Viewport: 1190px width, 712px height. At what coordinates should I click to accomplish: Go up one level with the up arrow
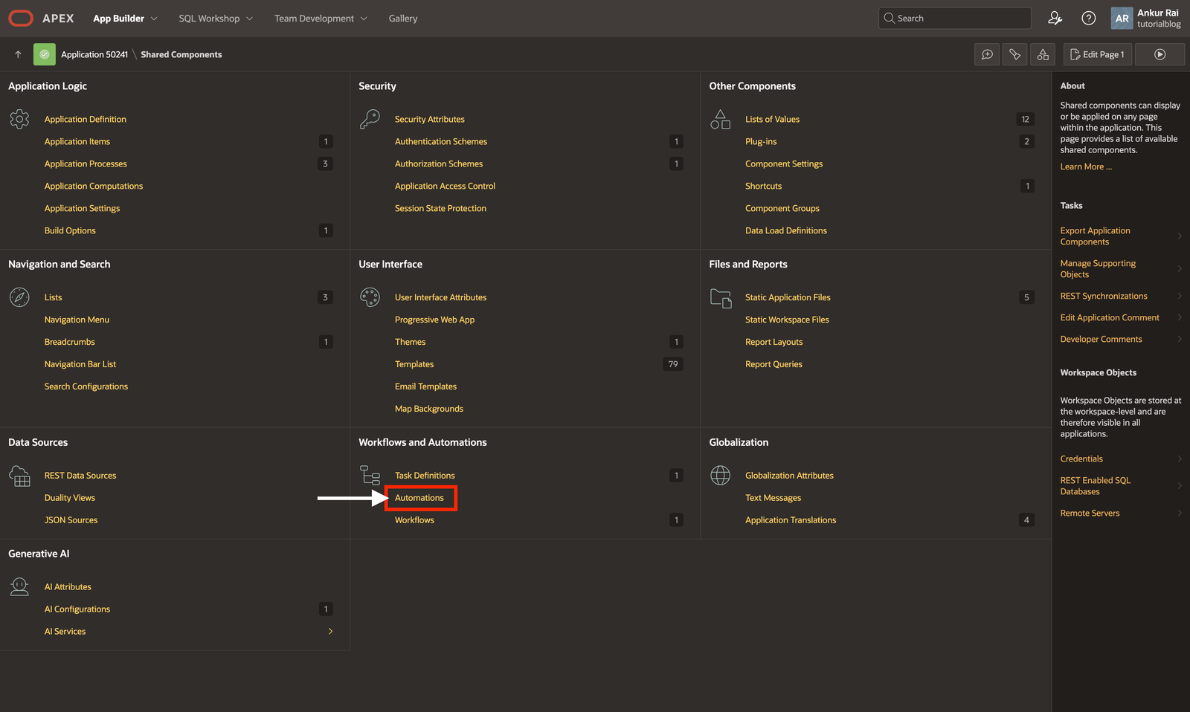coord(18,54)
